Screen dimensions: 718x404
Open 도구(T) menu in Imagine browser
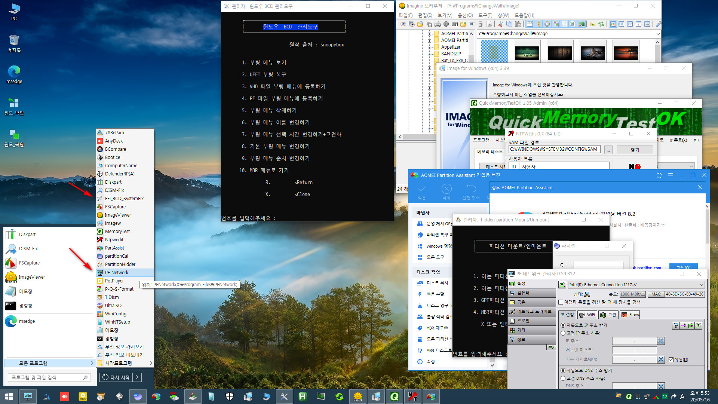(x=485, y=15)
